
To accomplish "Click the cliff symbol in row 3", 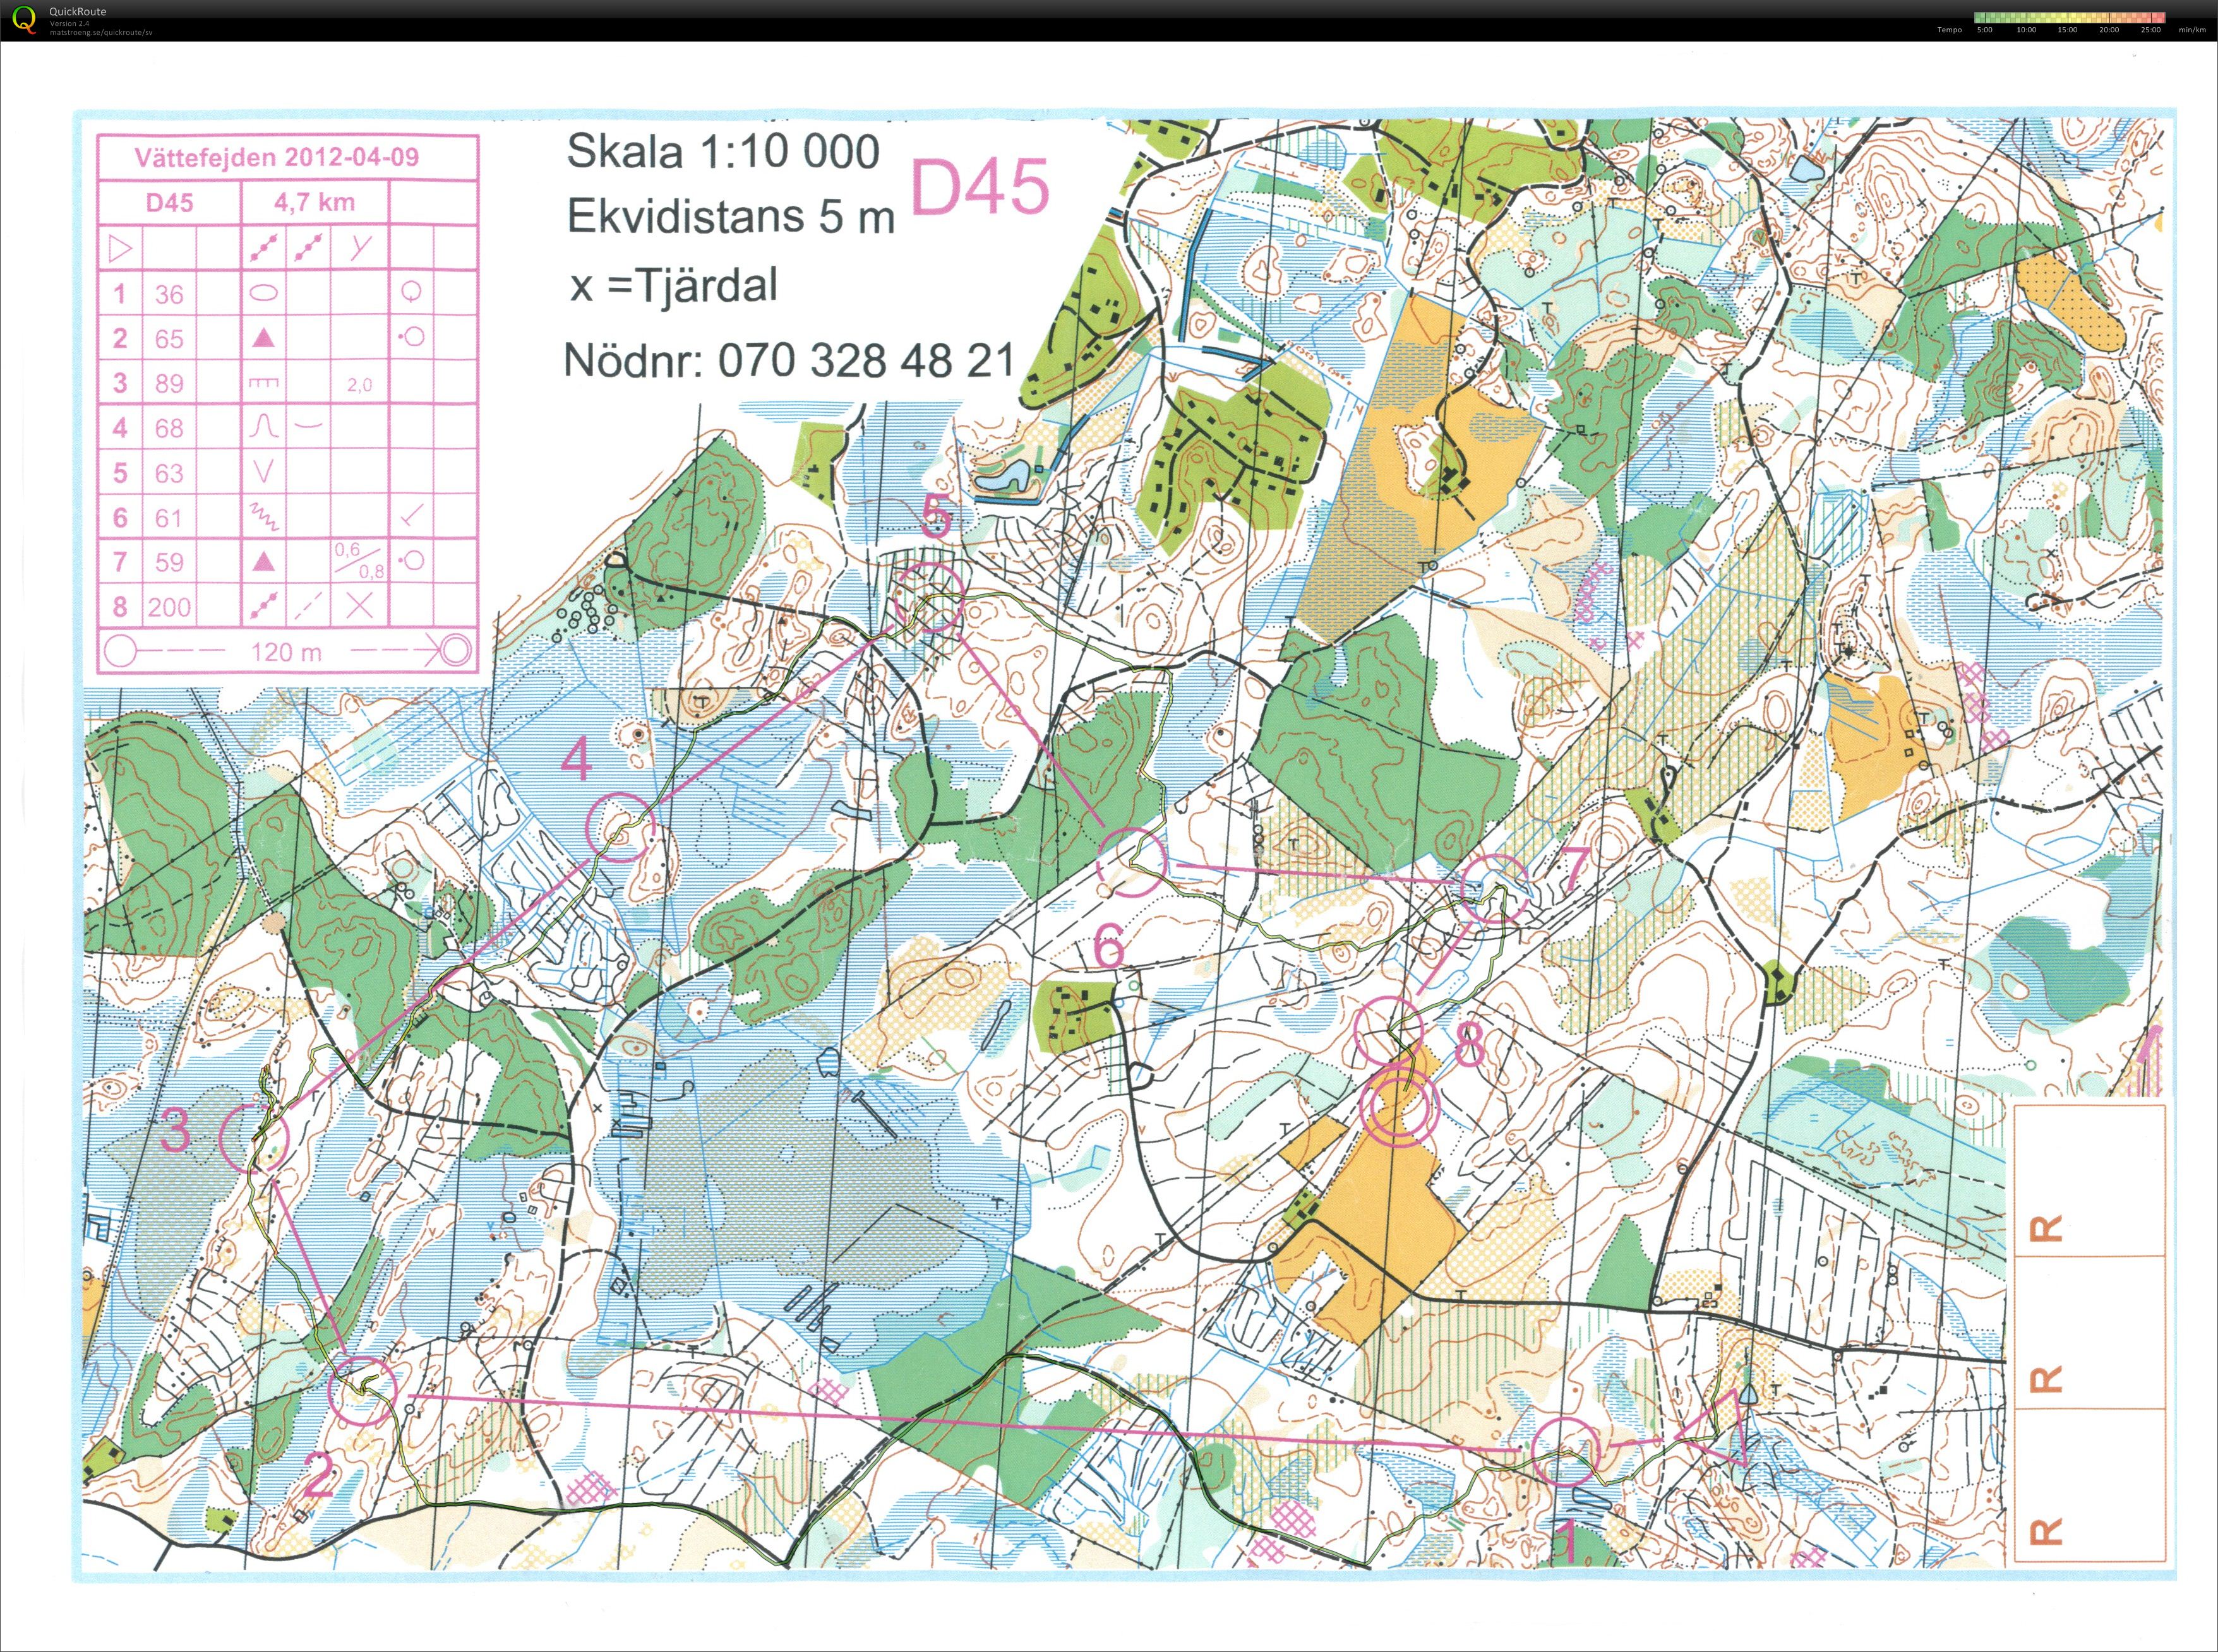I will [x=264, y=383].
